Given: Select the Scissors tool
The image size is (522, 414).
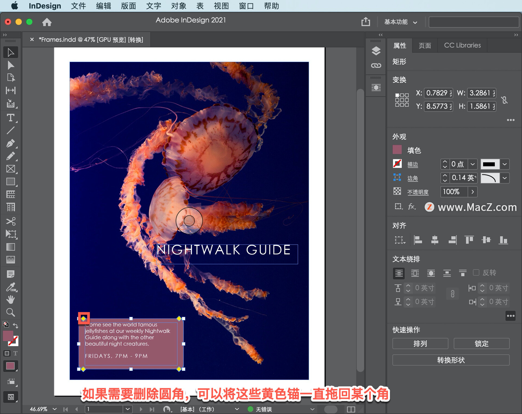Looking at the screenshot, I should [11, 221].
